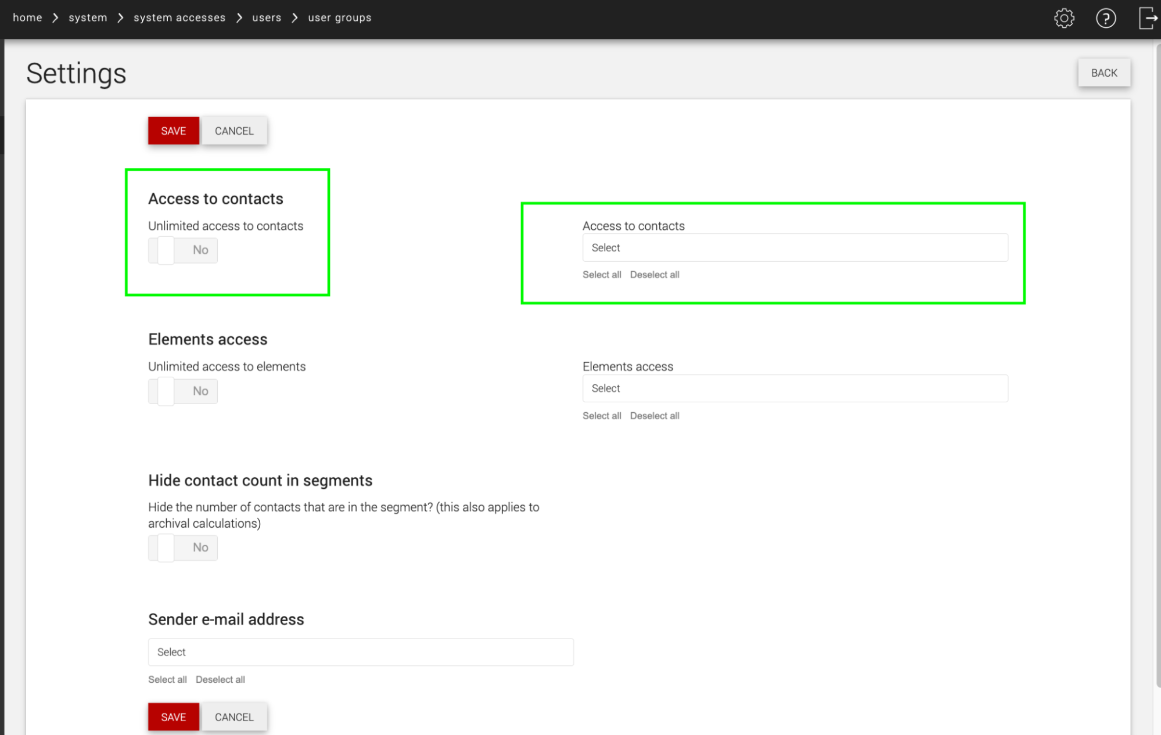Click the Settings page heading

pos(76,74)
